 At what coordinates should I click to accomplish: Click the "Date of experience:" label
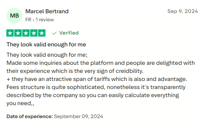pos(30,117)
